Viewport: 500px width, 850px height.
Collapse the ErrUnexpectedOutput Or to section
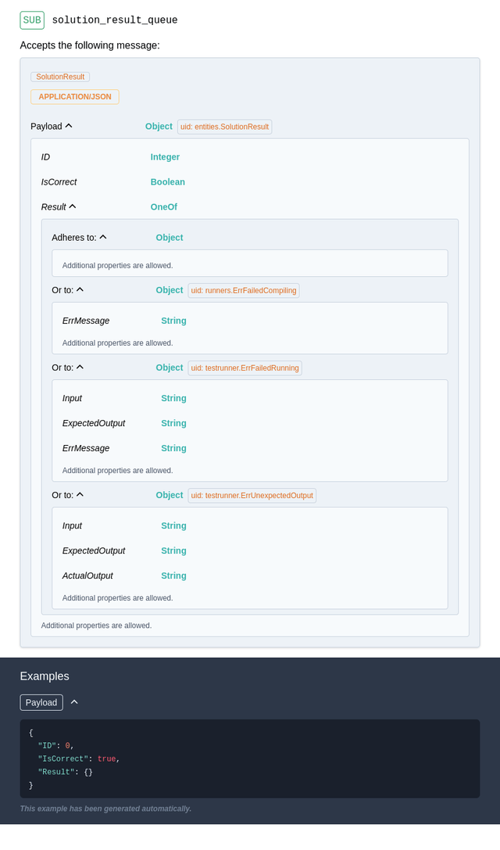tap(80, 494)
